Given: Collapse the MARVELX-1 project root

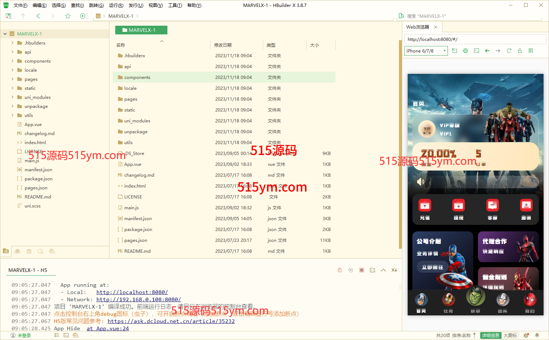Looking at the screenshot, I should tap(5, 34).
